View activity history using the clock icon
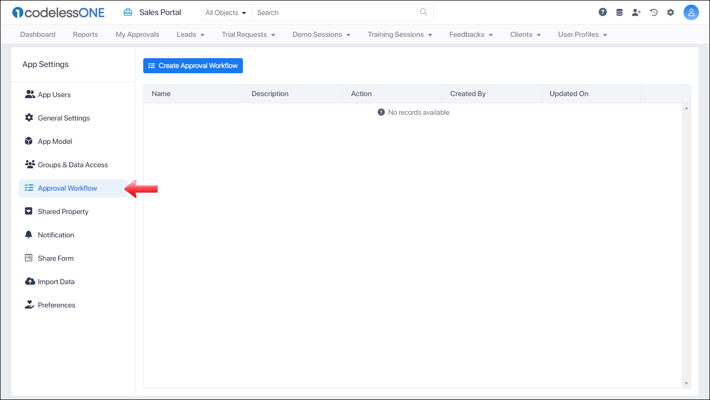The height and width of the screenshot is (400, 710). coord(653,11)
